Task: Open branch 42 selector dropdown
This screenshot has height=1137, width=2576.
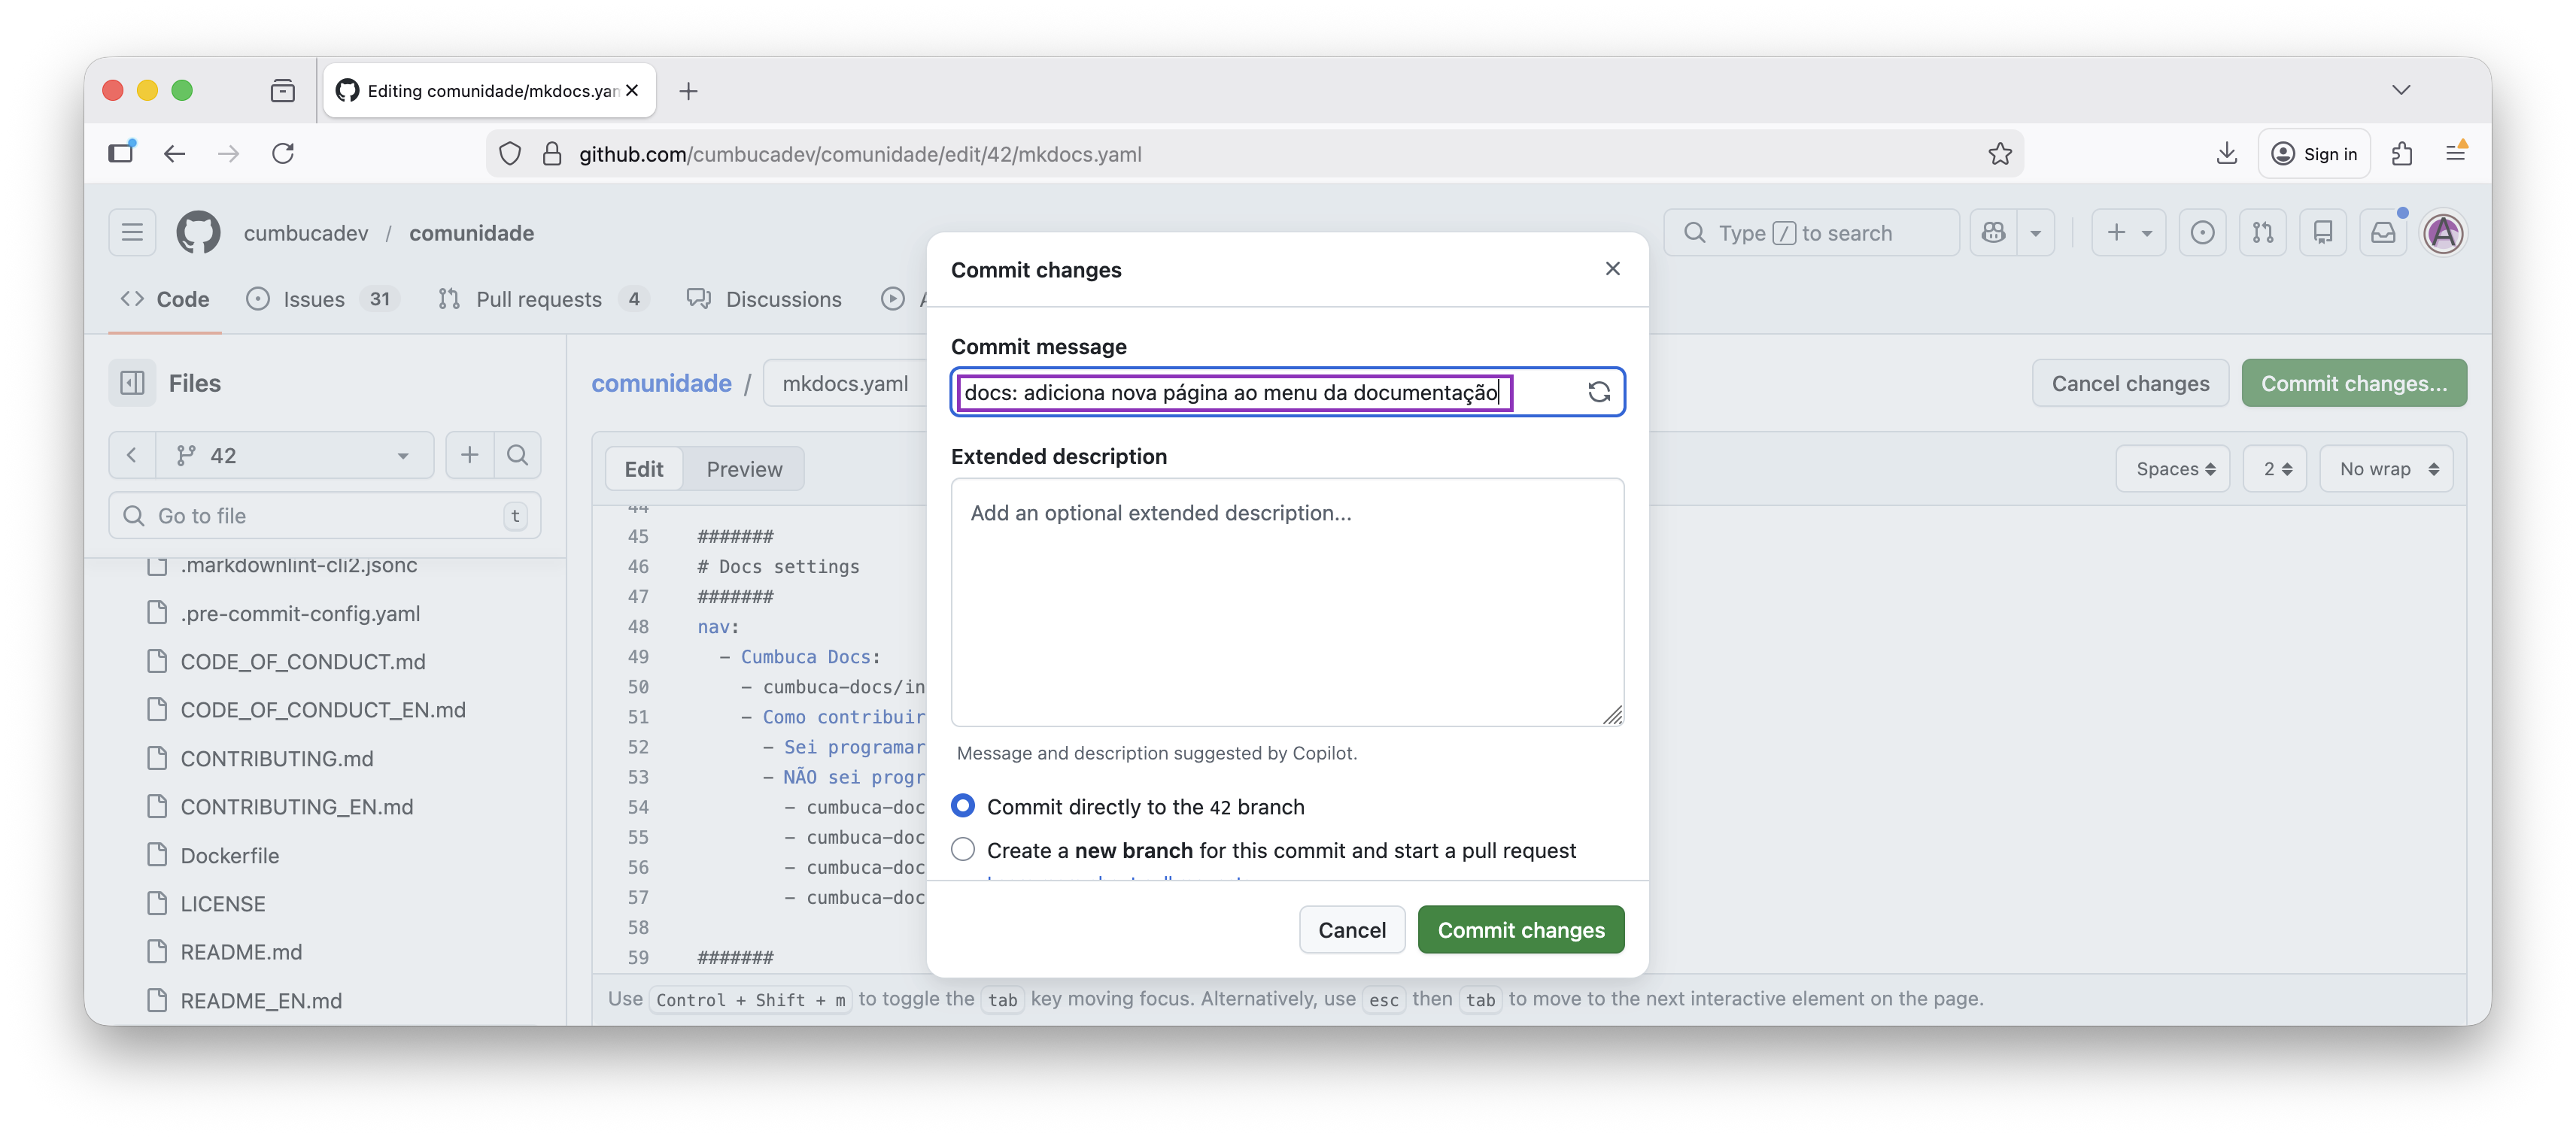Action: (294, 456)
